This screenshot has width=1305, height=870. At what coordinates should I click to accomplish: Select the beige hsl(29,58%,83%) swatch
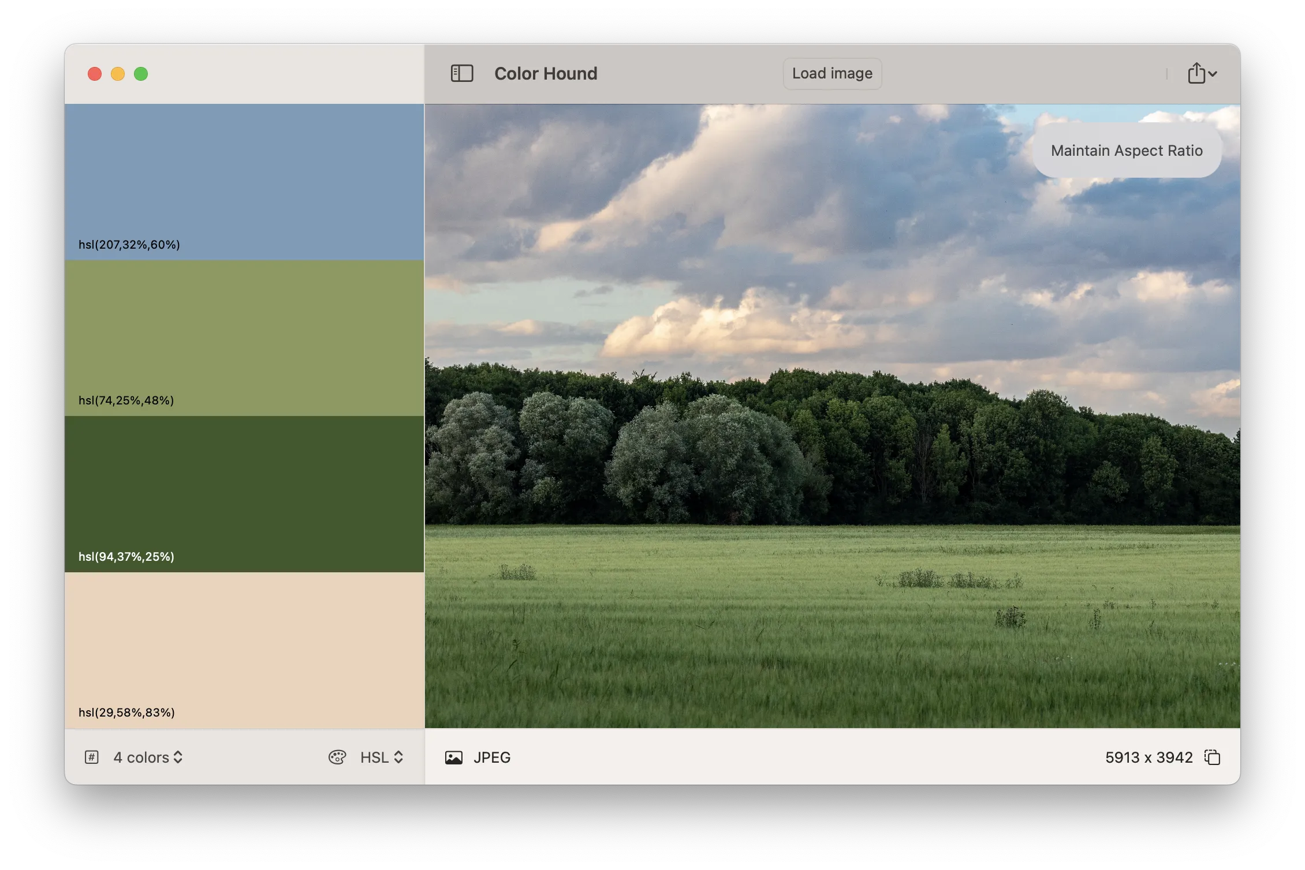244,650
